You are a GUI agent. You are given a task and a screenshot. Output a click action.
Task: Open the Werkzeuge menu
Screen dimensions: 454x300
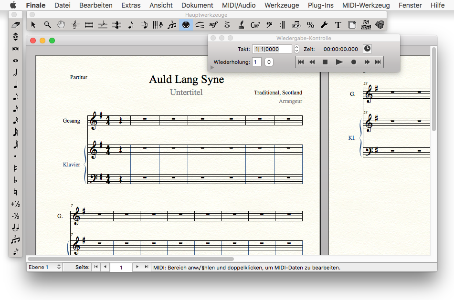pos(282,5)
